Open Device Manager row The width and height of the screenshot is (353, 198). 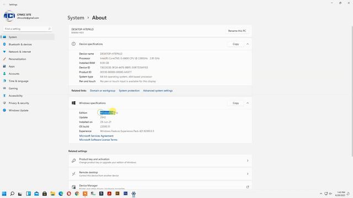[x=161, y=186]
